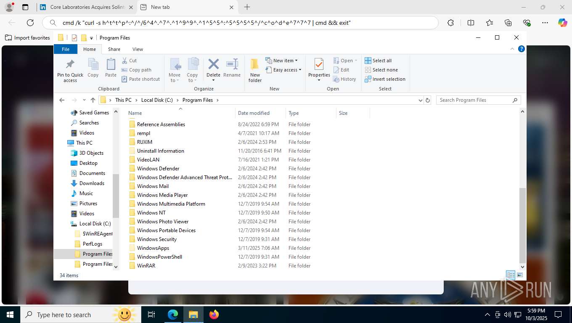Open Explorer help question mark icon

click(x=522, y=49)
